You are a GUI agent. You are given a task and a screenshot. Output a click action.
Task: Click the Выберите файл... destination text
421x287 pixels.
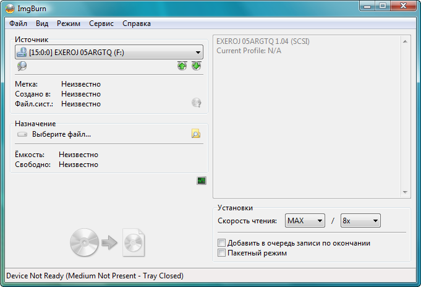pos(61,134)
